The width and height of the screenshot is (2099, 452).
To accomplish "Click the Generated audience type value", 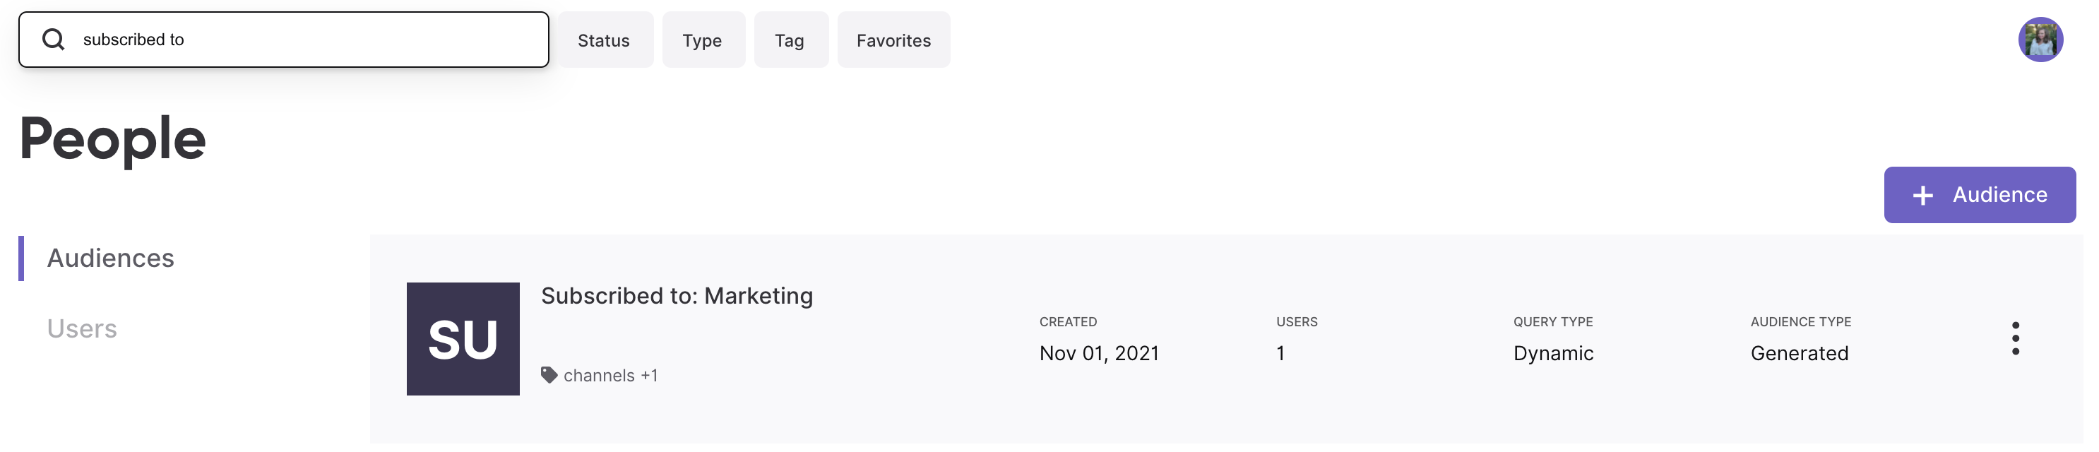I will click(1799, 353).
